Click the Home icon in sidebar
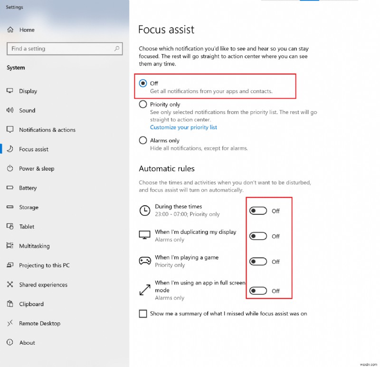Image resolution: width=380 pixels, height=367 pixels. [x=10, y=29]
